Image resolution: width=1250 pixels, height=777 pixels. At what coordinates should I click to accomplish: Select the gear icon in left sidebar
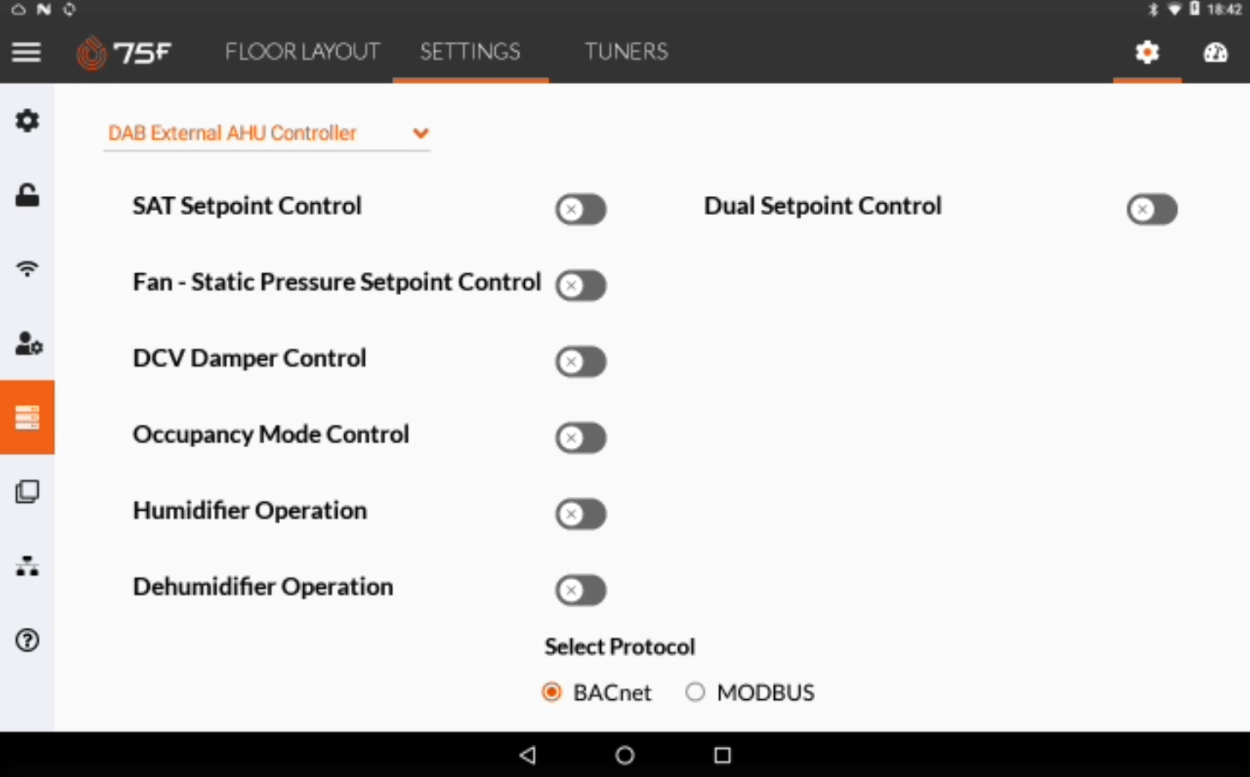tap(27, 121)
